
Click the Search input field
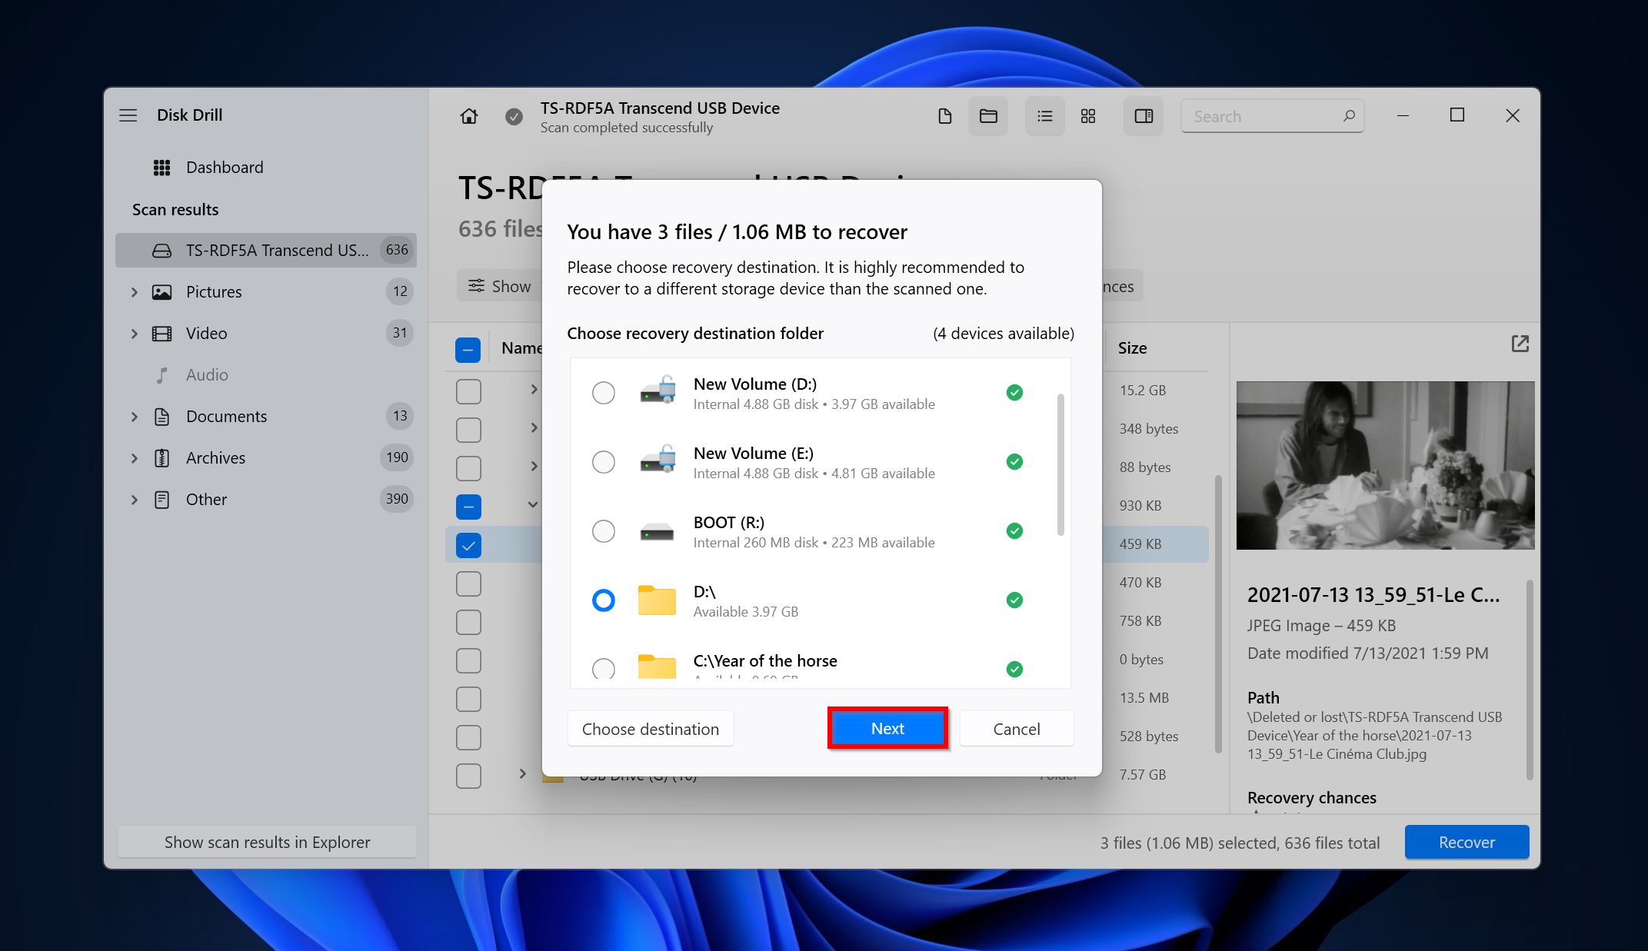pyautogui.click(x=1272, y=116)
